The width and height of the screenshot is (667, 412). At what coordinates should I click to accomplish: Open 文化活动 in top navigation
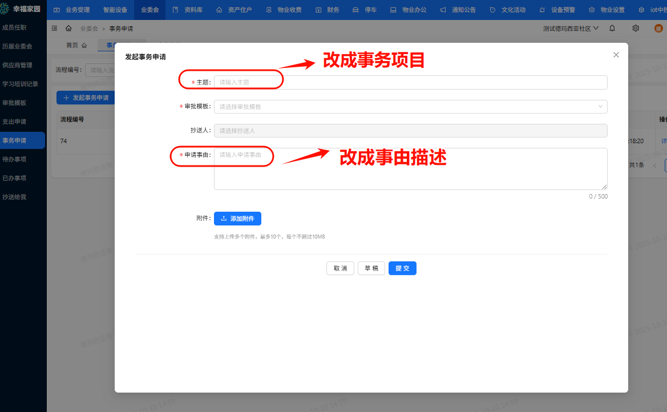(508, 10)
